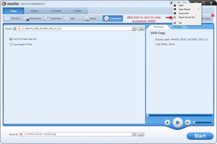Open the main menu button in title bar

[x=172, y=3]
